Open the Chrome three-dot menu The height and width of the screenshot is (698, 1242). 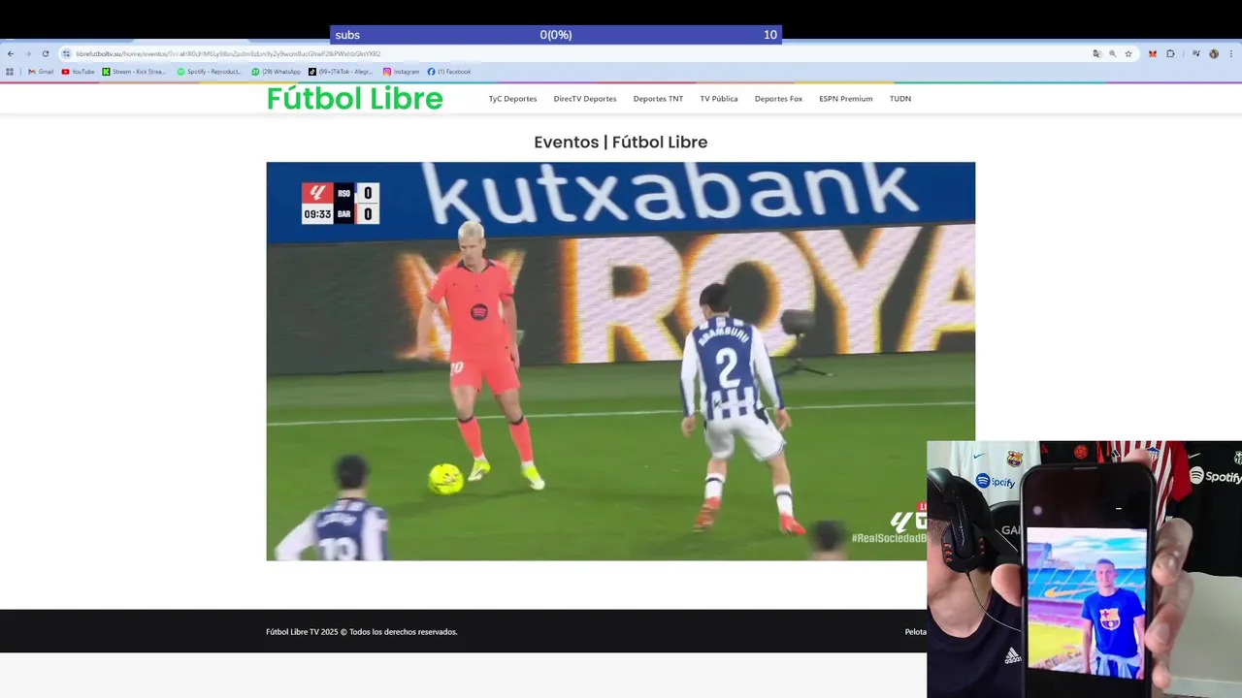(1230, 53)
